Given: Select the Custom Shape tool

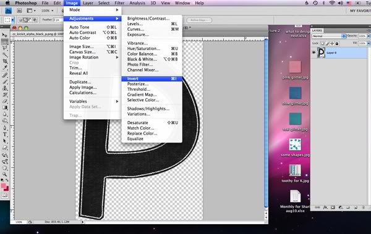Looking at the screenshot, I should (5, 148).
